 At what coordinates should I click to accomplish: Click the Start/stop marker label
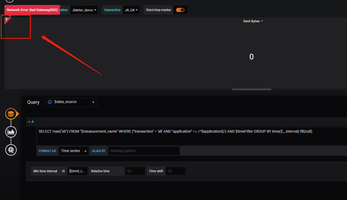tap(159, 10)
